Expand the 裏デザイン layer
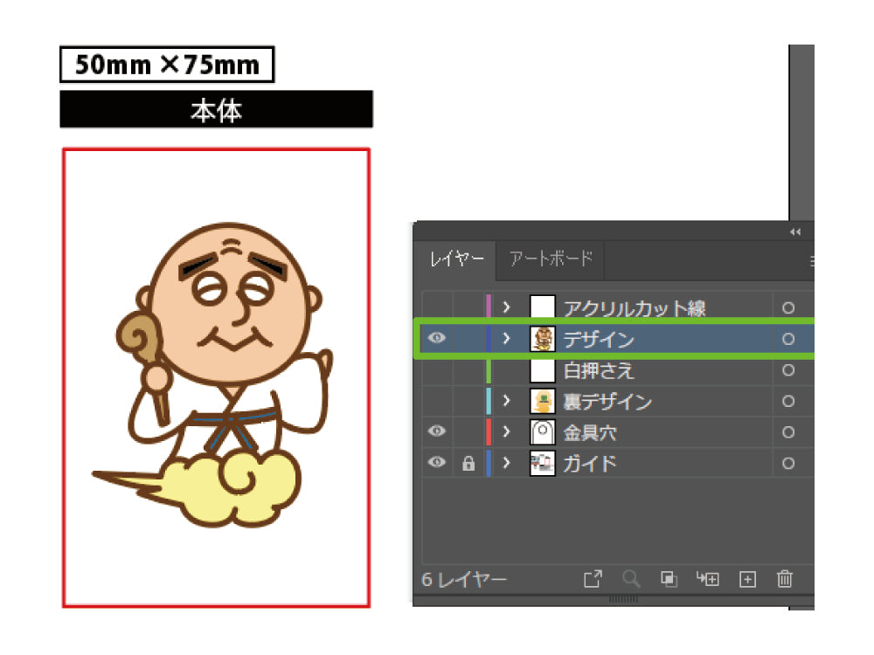This screenshot has height=655, width=874. (506, 401)
